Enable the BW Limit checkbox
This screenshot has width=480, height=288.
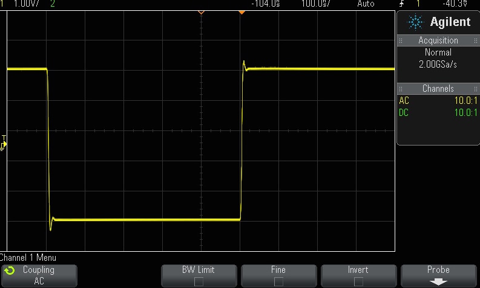[199, 281]
